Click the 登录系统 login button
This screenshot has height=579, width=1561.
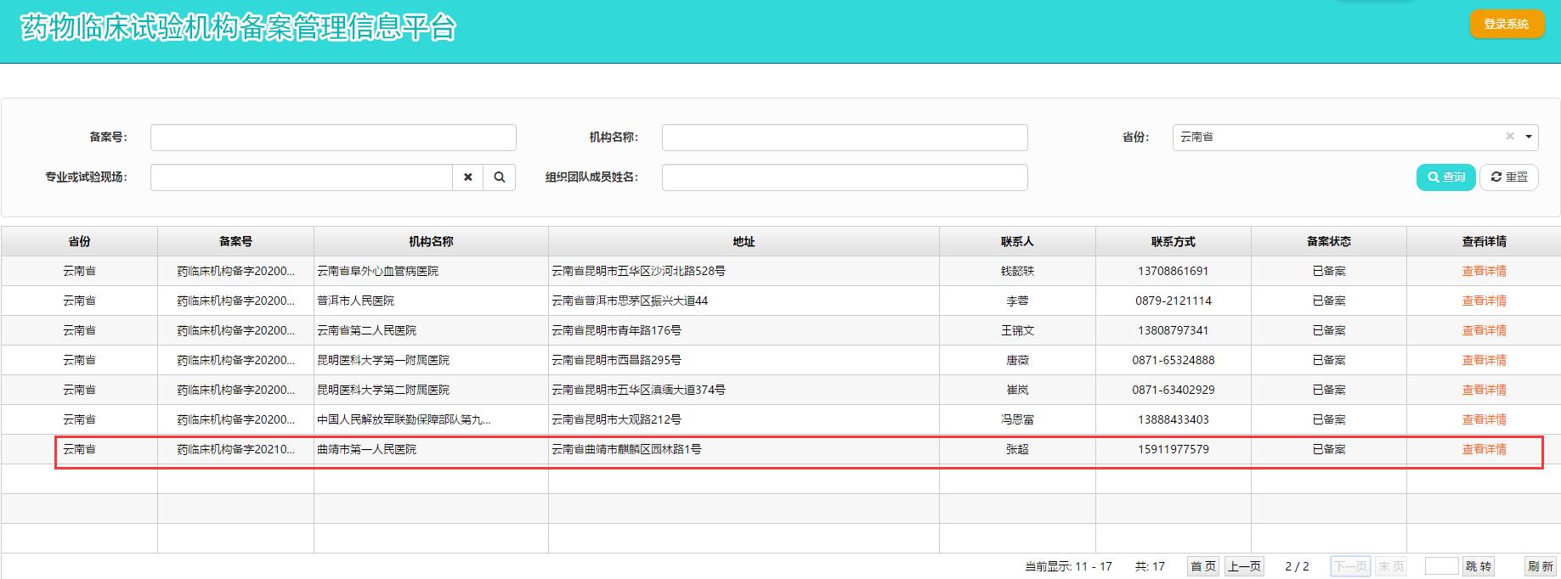(x=1506, y=24)
